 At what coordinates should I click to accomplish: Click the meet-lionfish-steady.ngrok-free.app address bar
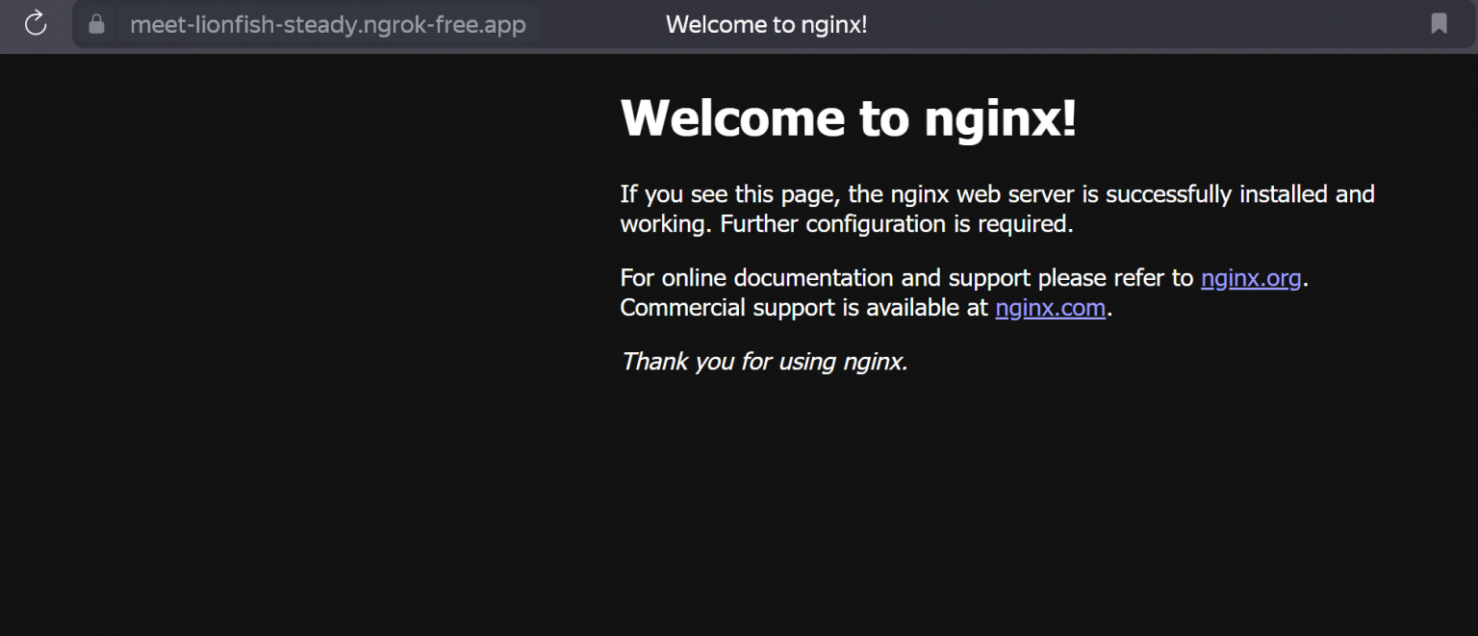pyautogui.click(x=328, y=24)
